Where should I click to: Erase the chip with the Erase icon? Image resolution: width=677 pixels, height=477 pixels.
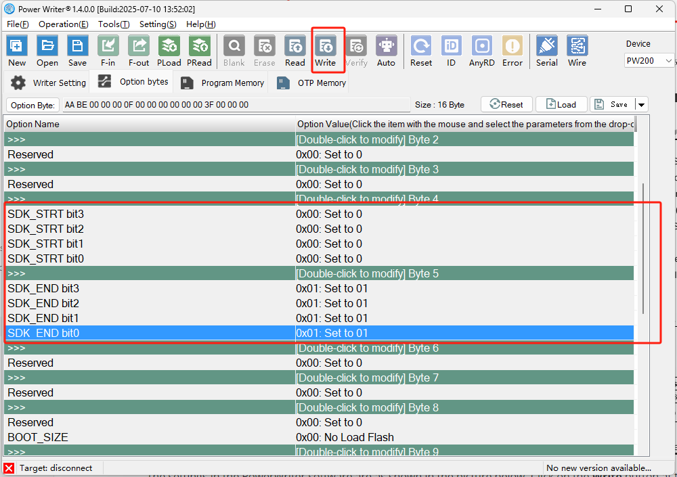point(264,51)
